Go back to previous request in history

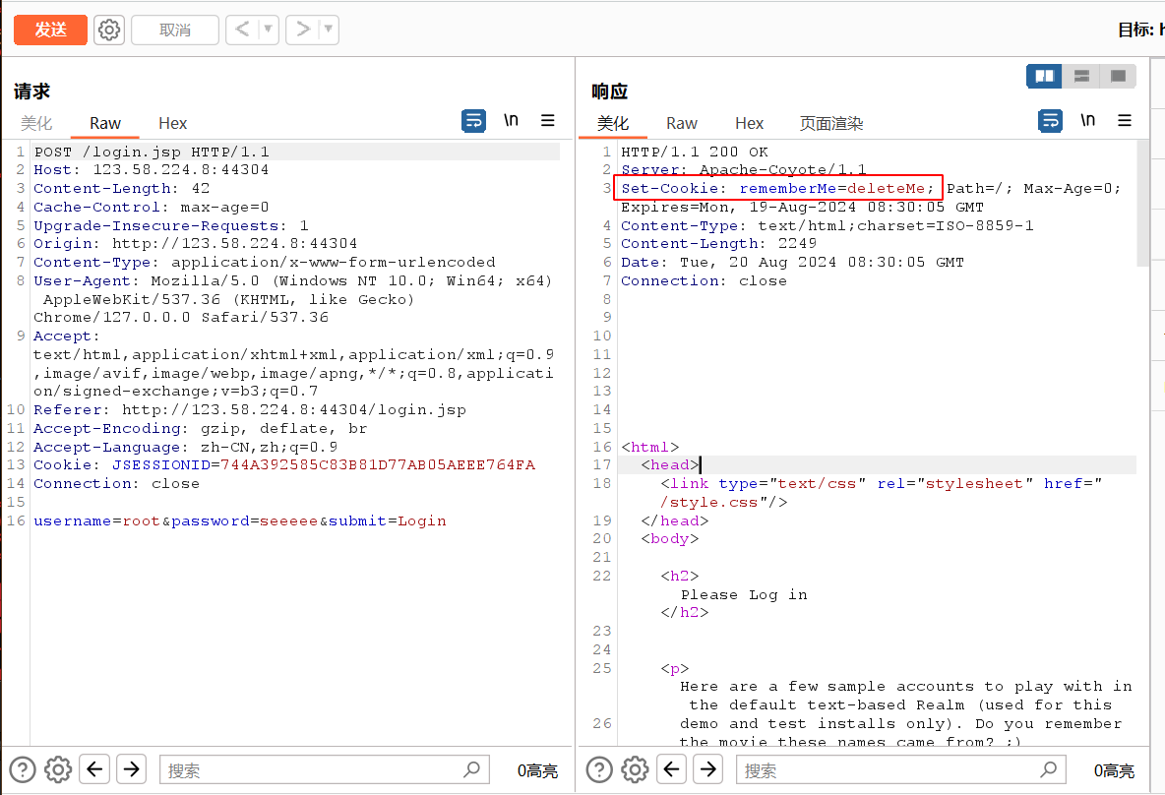pos(242,30)
